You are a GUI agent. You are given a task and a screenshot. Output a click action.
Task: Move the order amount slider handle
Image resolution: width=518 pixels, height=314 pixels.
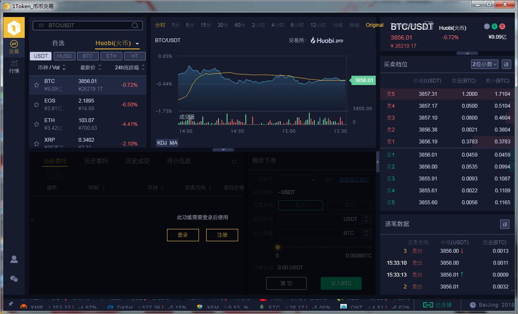(x=278, y=247)
